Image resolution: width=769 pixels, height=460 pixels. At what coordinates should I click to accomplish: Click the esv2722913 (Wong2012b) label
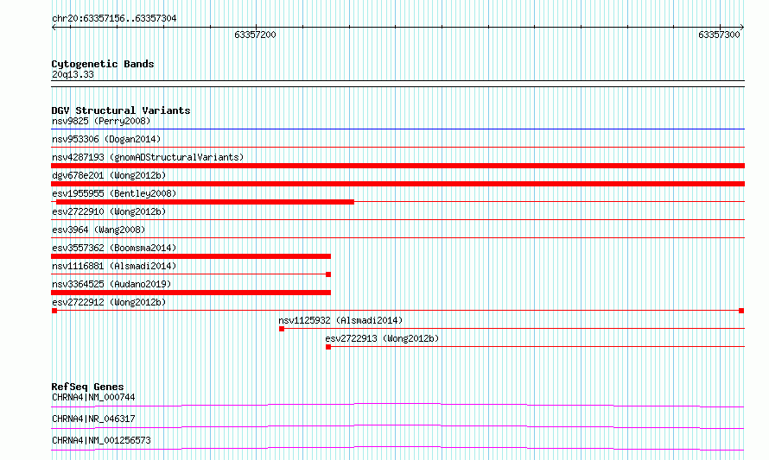click(382, 338)
